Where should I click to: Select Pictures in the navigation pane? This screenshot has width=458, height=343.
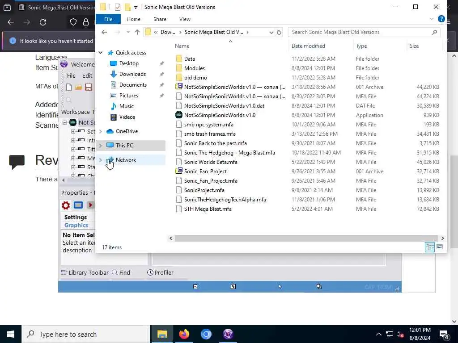pyautogui.click(x=128, y=96)
